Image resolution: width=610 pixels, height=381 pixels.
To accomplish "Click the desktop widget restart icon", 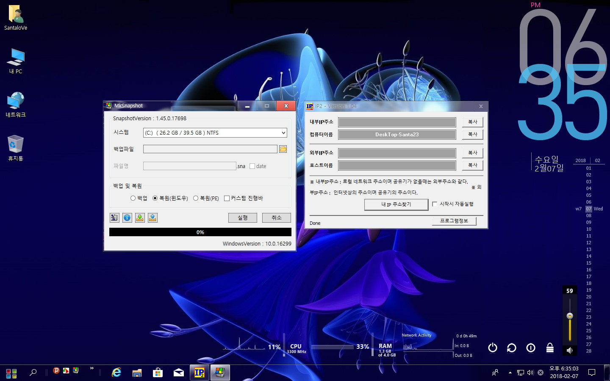I will [512, 348].
